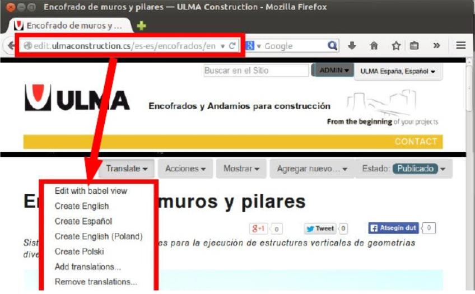The image size is (475, 294).
Task: Choose Create English (Poland) entry
Action: pyautogui.click(x=99, y=236)
